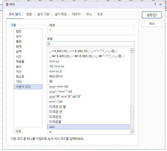Image resolution: width=167 pixels, height=151 pixels.
Task: Select 사용자 정의 category
Action: pos(28,87)
